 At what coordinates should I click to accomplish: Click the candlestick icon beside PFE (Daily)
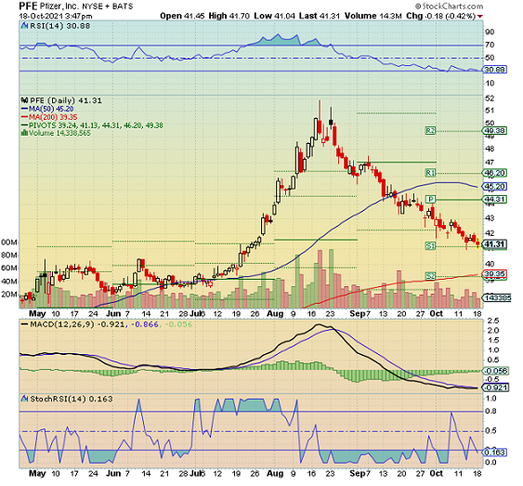pos(24,100)
